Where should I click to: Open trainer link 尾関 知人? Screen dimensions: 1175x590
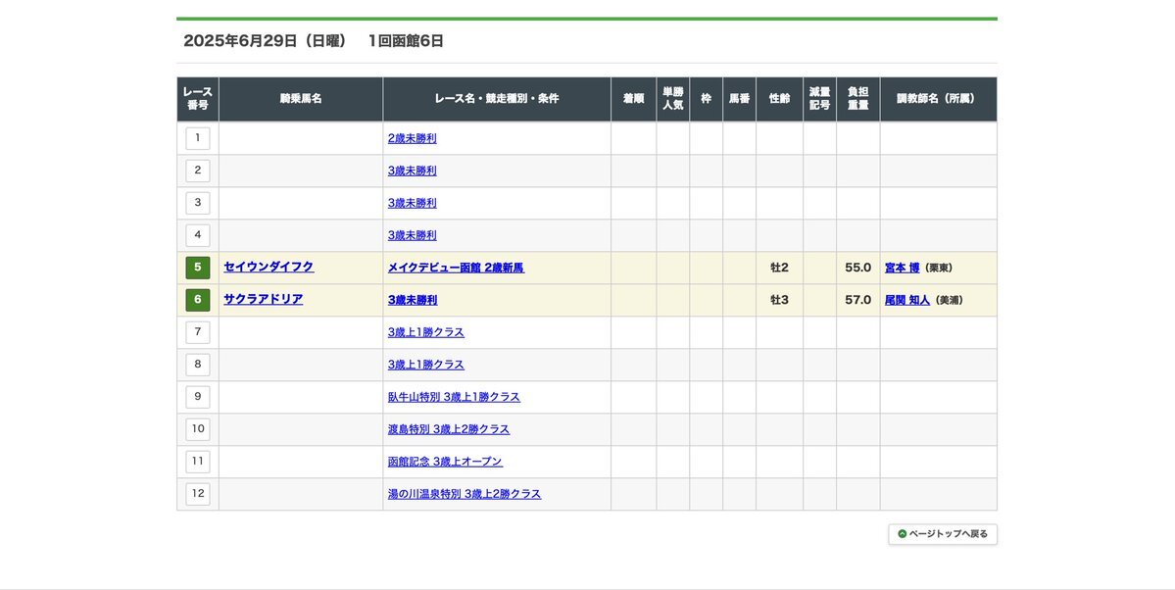(x=907, y=300)
